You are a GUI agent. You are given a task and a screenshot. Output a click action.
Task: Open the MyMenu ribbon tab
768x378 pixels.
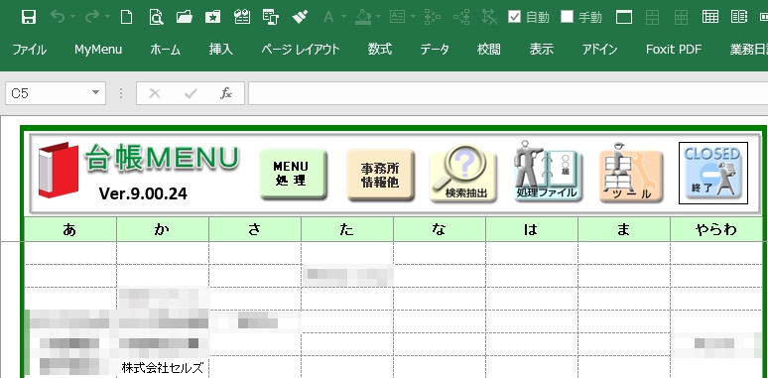98,50
